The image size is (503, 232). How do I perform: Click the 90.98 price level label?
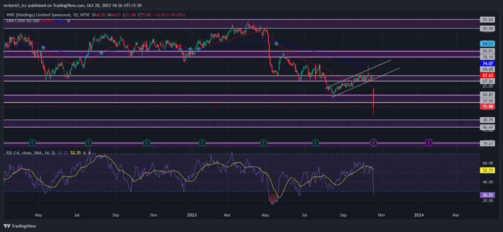pyautogui.click(x=487, y=29)
